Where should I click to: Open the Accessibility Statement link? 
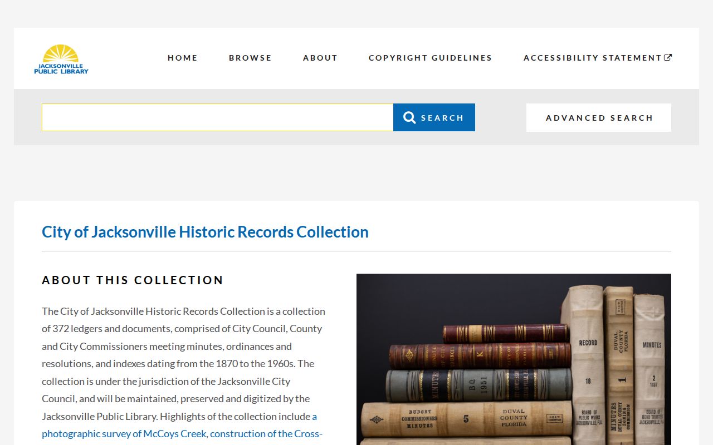pos(598,58)
